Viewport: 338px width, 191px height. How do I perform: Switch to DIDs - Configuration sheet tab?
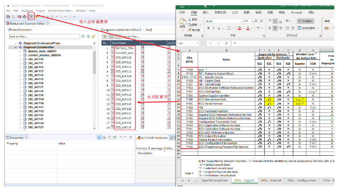(x=302, y=180)
